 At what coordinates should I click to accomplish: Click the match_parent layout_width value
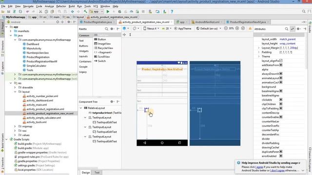[x=288, y=39]
